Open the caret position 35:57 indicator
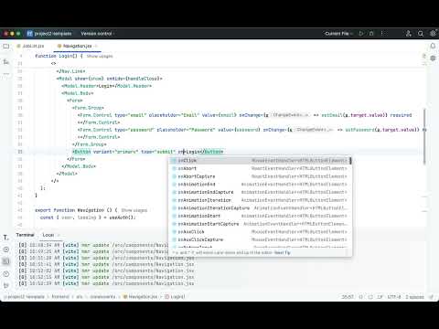The height and width of the screenshot is (329, 439). 348,297
